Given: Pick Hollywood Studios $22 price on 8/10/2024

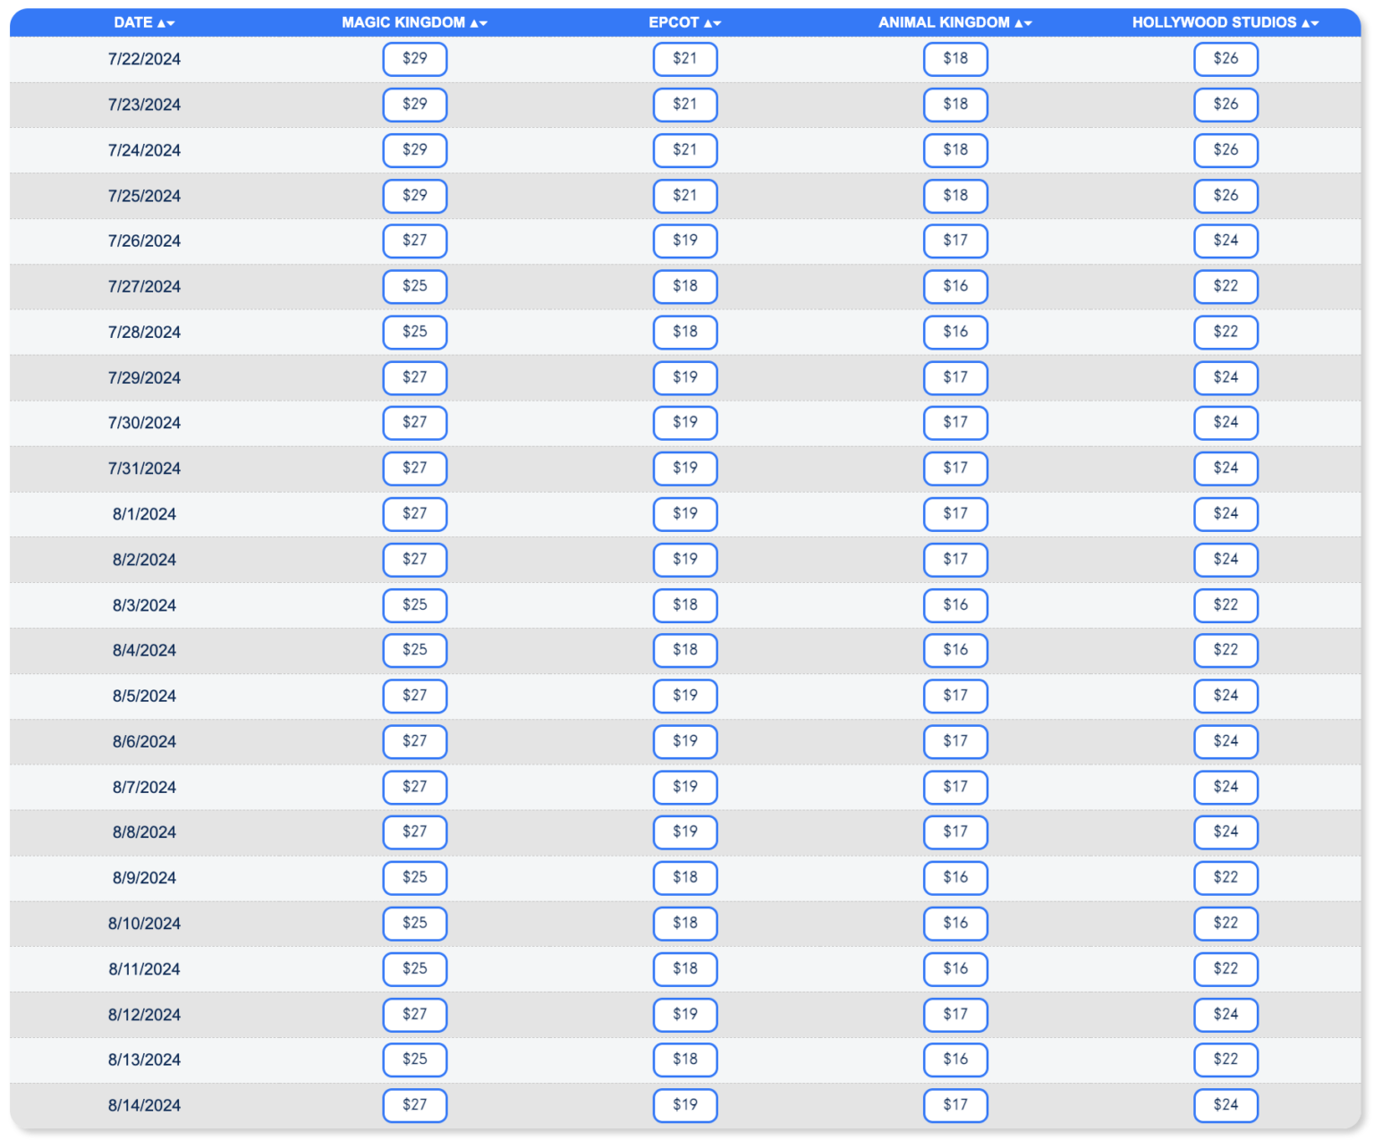Looking at the screenshot, I should (1226, 924).
